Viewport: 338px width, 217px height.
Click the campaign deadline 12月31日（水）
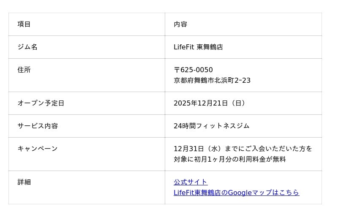[x=198, y=149]
